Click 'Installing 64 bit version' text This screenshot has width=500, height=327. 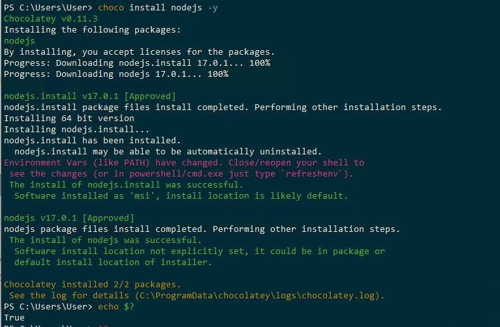coord(69,118)
